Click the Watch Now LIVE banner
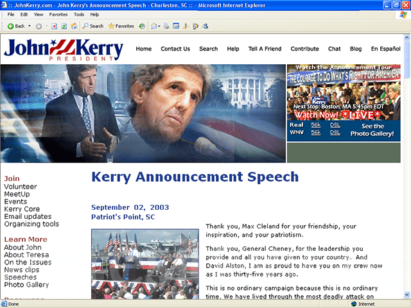 tap(337, 115)
